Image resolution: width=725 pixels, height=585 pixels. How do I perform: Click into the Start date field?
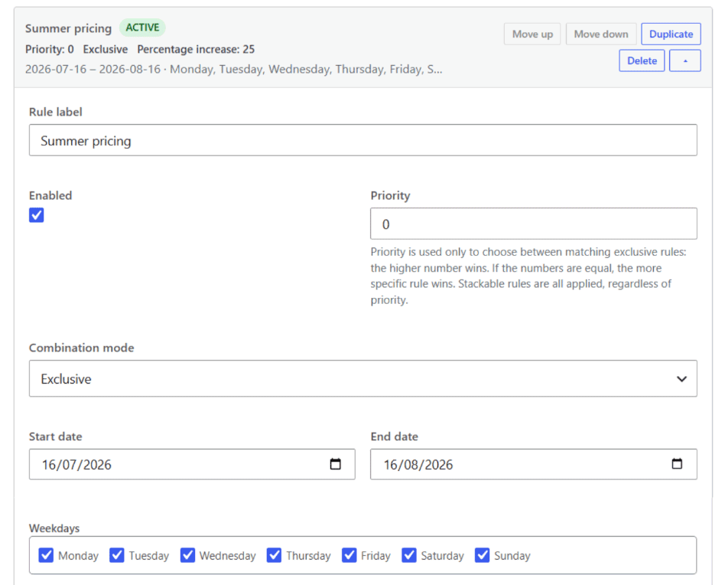point(192,464)
